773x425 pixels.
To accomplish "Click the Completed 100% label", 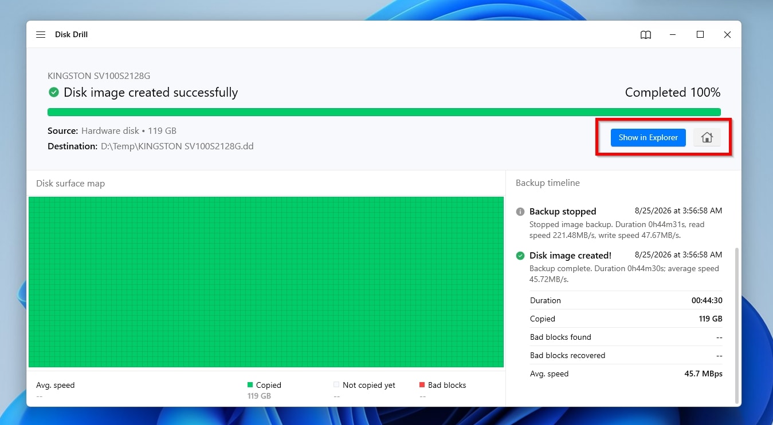I will 673,93.
